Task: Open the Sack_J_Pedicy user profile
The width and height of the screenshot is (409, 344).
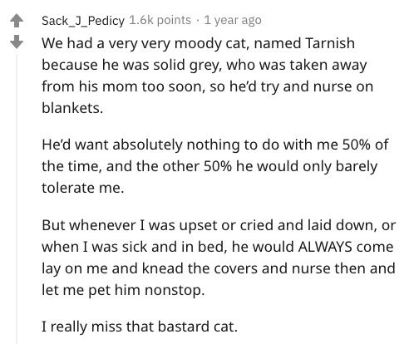Action: pos(83,21)
